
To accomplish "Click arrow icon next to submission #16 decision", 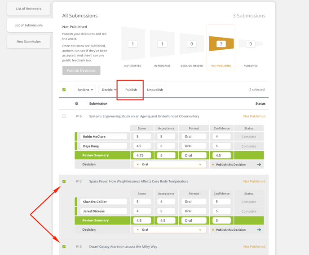I will 259,164.
